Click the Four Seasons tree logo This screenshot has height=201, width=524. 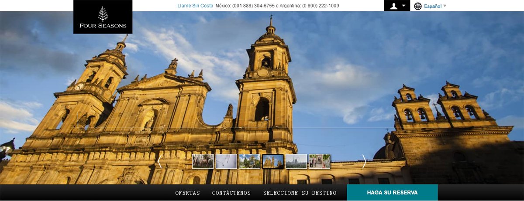pos(103,14)
